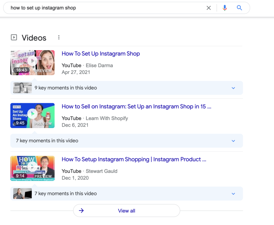274x225 pixels.
Task: Click the small thumbnail beside '9 key moments'
Action: [22, 88]
